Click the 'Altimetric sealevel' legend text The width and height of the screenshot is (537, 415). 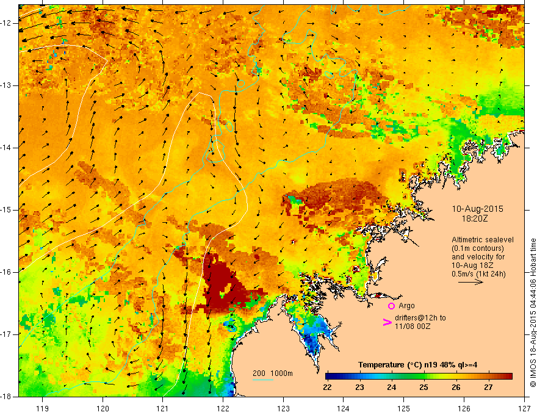pos(483,240)
